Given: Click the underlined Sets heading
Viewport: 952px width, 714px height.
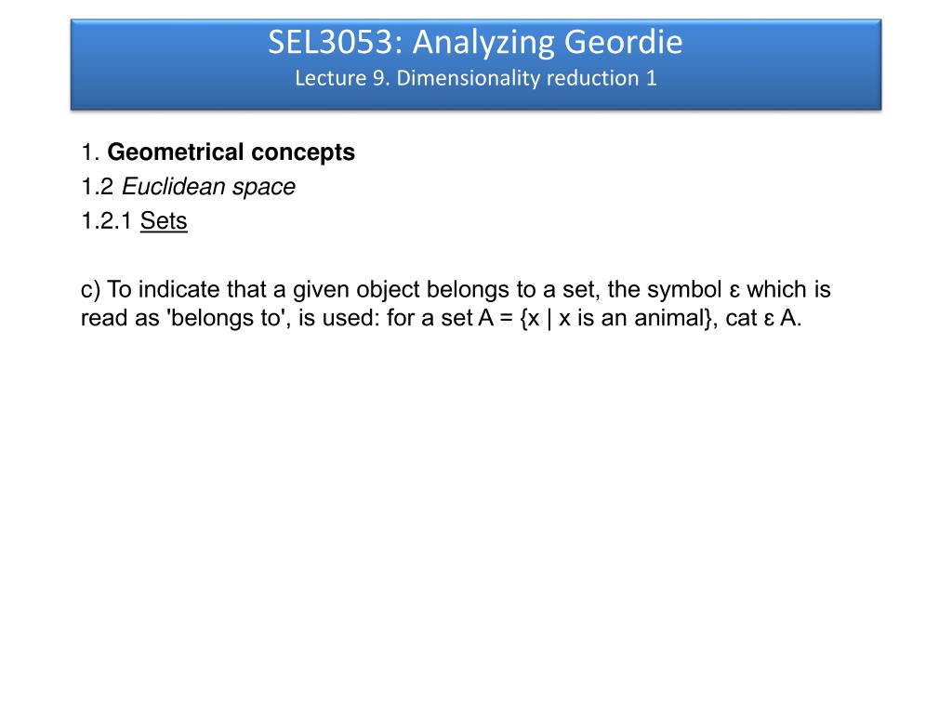Looking at the screenshot, I should coord(164,221).
